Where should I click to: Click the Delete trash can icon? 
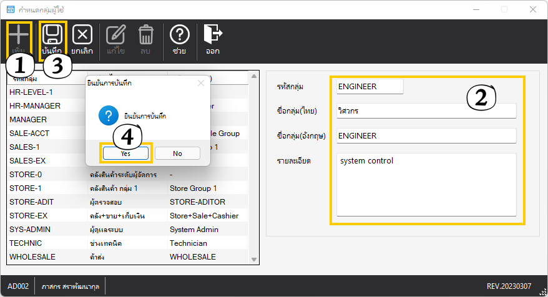click(x=145, y=34)
